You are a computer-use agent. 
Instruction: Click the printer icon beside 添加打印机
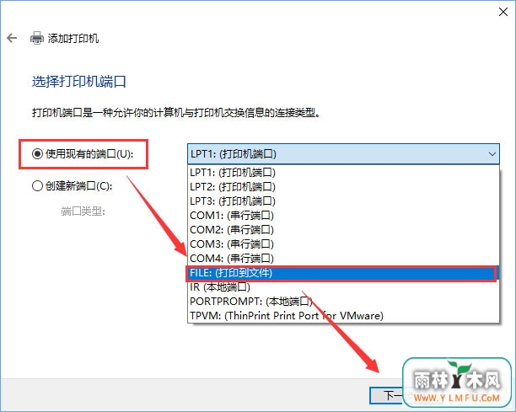pyautogui.click(x=37, y=38)
